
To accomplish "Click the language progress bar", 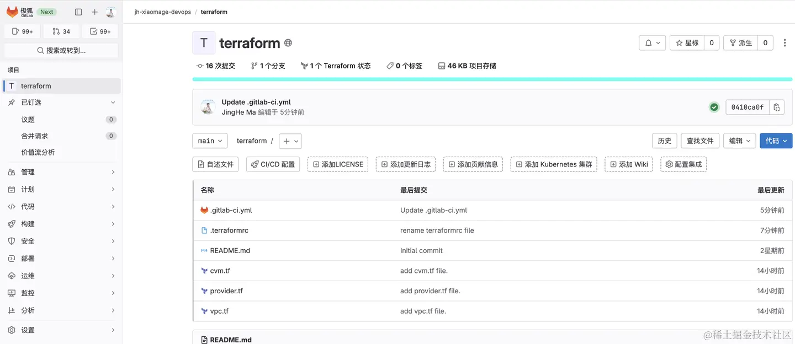I will click(492, 79).
